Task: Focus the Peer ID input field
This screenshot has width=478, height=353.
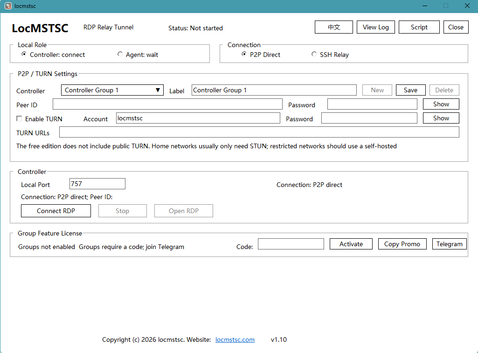Action: click(167, 104)
